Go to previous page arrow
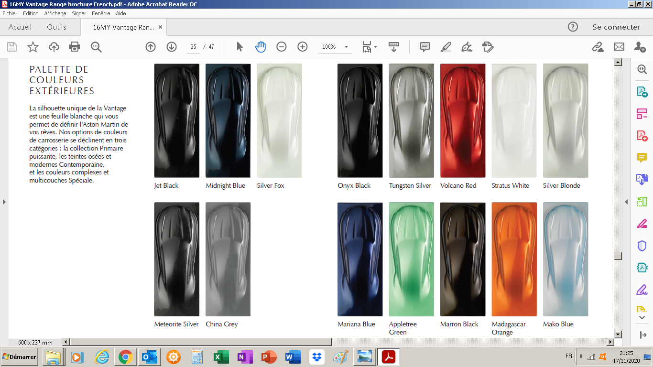Screen dimensions: 653x367 tap(151, 47)
